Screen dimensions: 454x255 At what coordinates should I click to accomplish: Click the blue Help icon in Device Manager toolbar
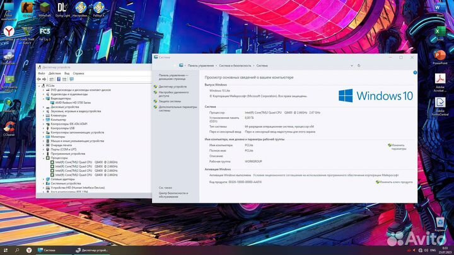[x=59, y=79]
